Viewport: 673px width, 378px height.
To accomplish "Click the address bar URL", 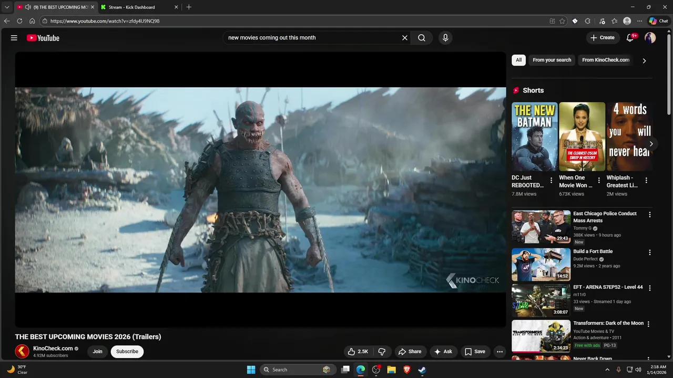I will (x=105, y=21).
